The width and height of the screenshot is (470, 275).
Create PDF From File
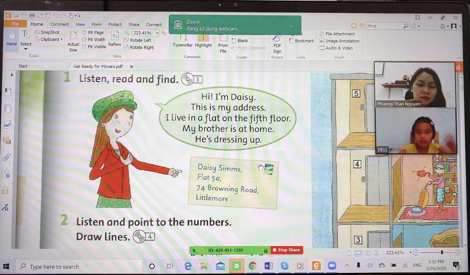(x=223, y=43)
